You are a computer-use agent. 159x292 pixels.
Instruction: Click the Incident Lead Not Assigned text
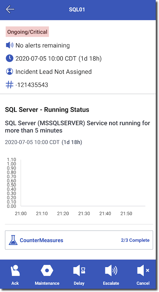coord(54,72)
